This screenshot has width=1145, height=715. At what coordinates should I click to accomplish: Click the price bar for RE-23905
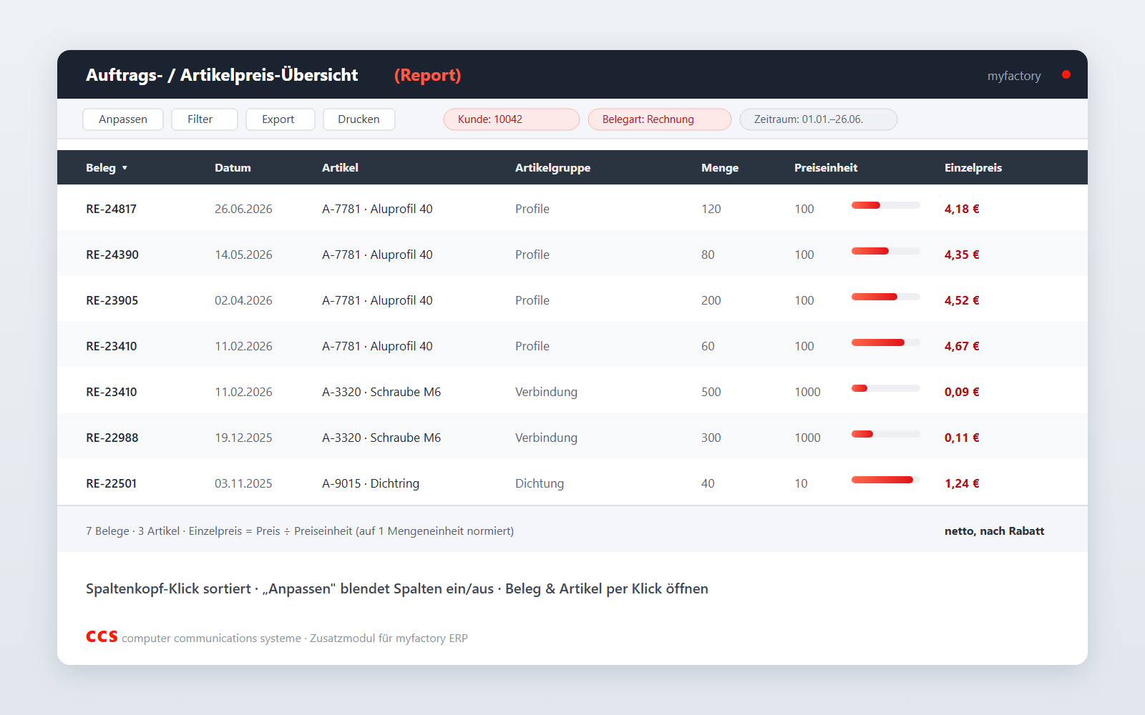[886, 297]
